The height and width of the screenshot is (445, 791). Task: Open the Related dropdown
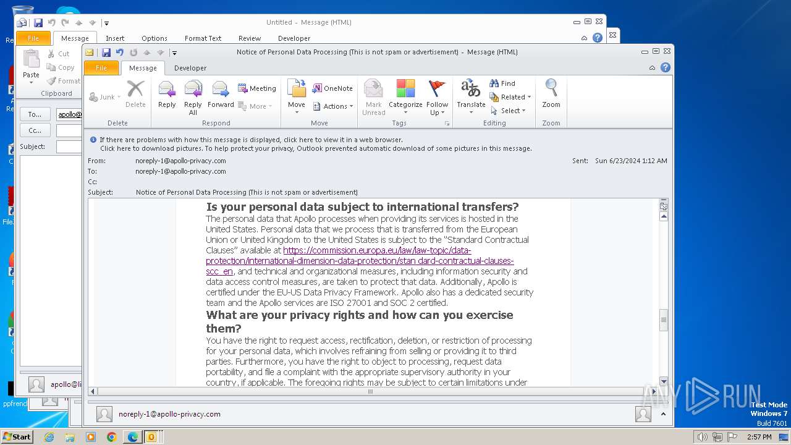(x=510, y=97)
